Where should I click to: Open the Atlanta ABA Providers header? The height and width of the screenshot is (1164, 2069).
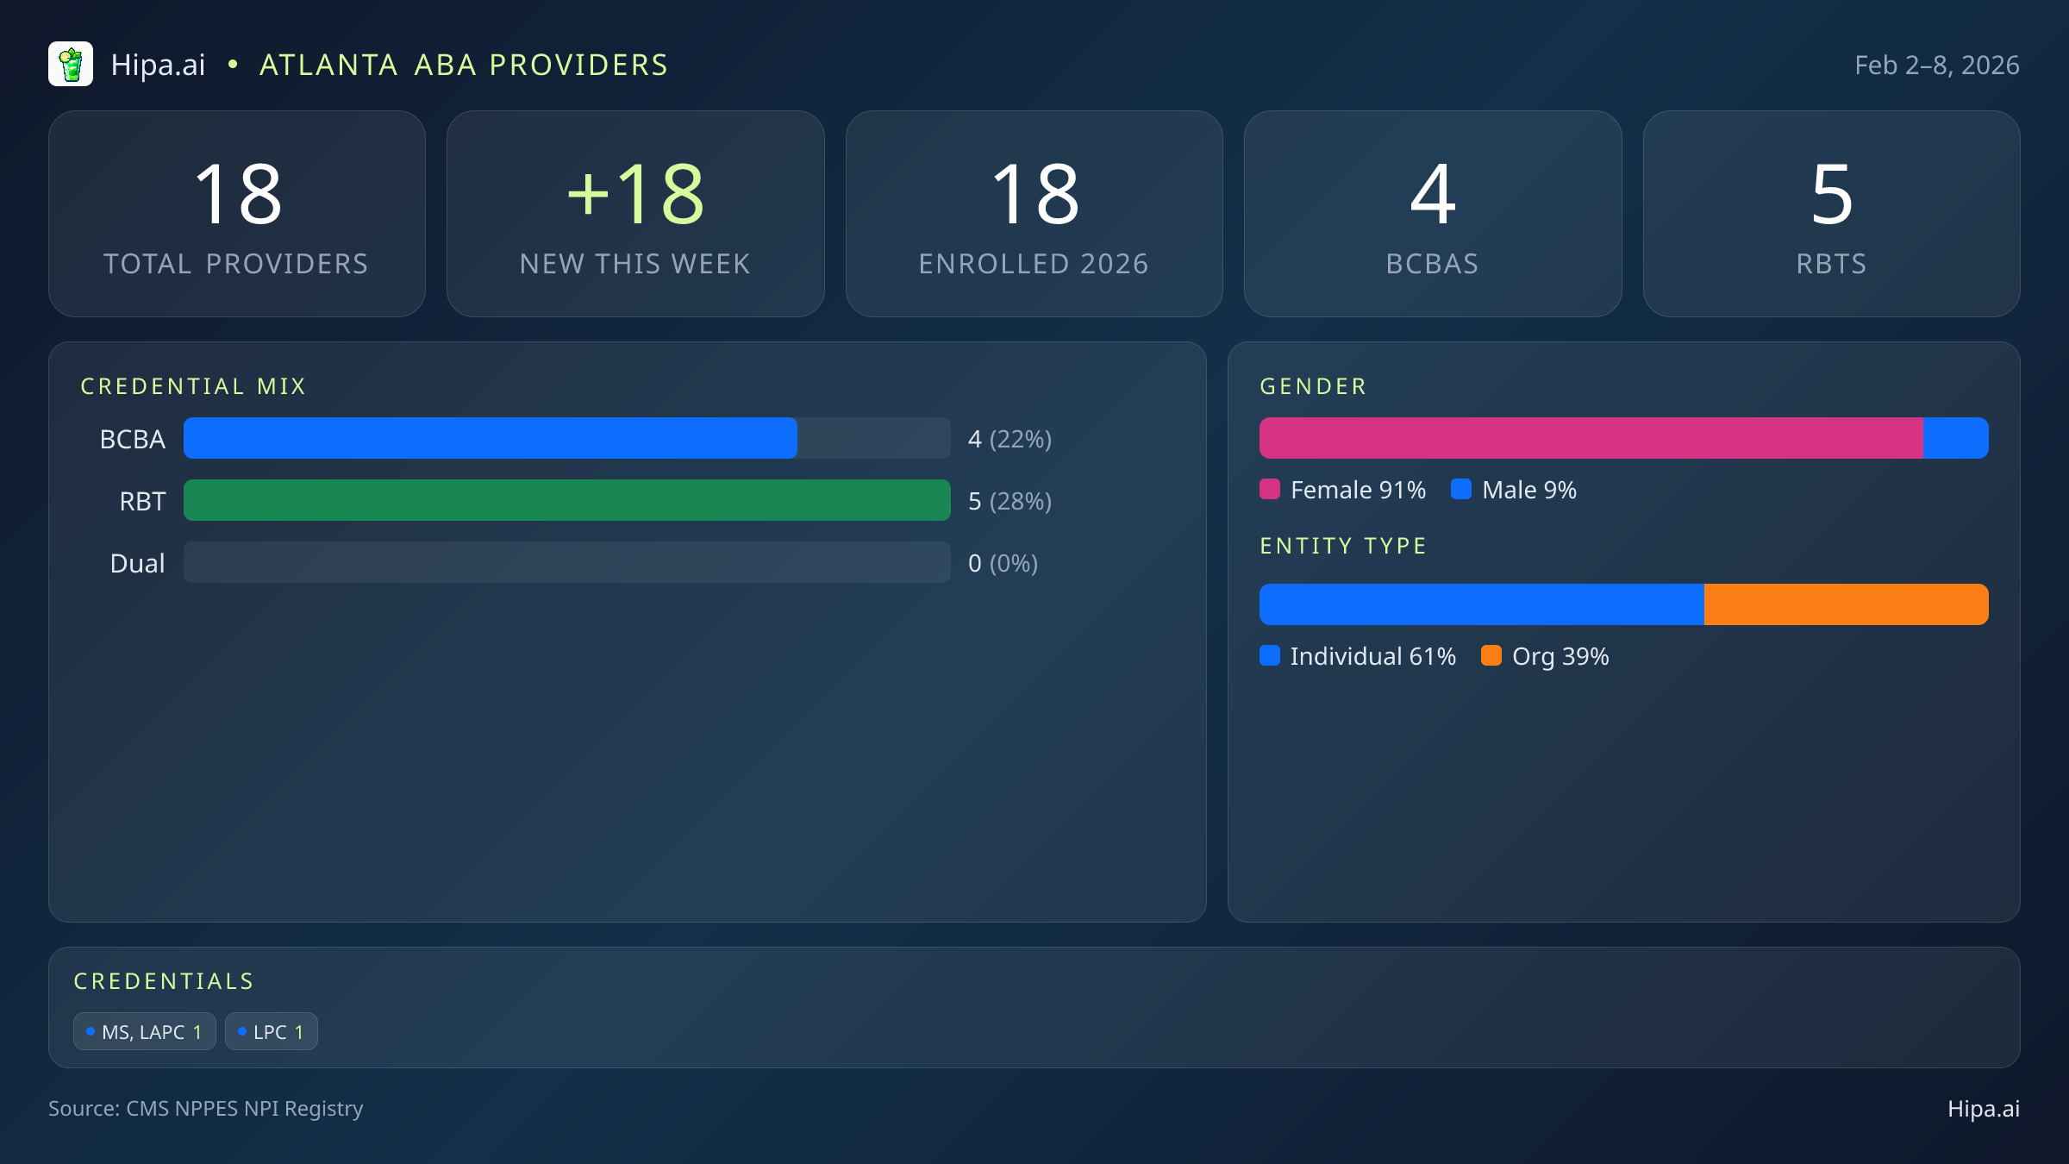(x=464, y=64)
